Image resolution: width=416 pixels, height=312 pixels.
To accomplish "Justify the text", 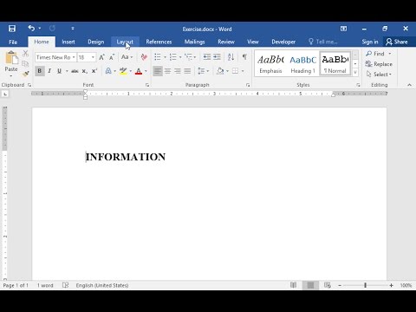I will point(187,71).
